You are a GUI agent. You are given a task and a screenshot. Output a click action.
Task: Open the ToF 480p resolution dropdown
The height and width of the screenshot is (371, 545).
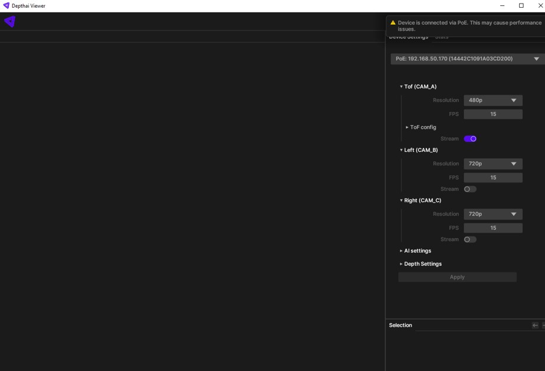pos(493,100)
